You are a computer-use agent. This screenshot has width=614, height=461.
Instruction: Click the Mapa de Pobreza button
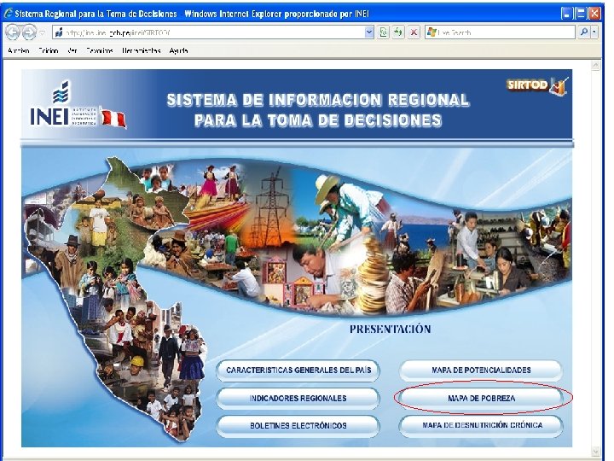pyautogui.click(x=481, y=399)
